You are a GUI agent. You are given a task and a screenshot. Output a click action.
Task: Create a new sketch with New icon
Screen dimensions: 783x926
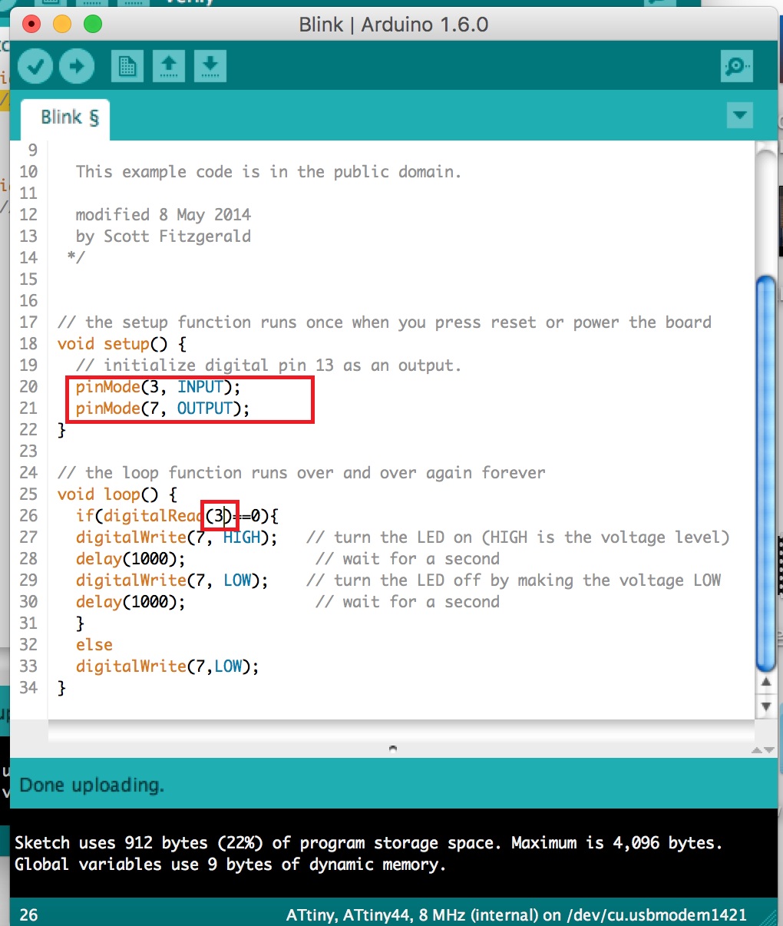pyautogui.click(x=127, y=66)
